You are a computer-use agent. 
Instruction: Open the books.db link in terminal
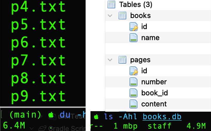pyautogui.click(x=162, y=117)
